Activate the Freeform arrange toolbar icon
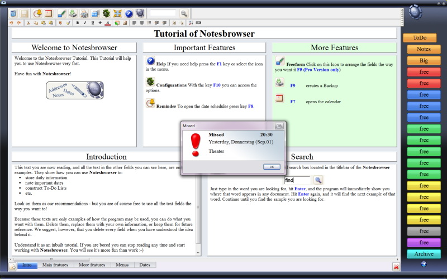 coord(61,13)
